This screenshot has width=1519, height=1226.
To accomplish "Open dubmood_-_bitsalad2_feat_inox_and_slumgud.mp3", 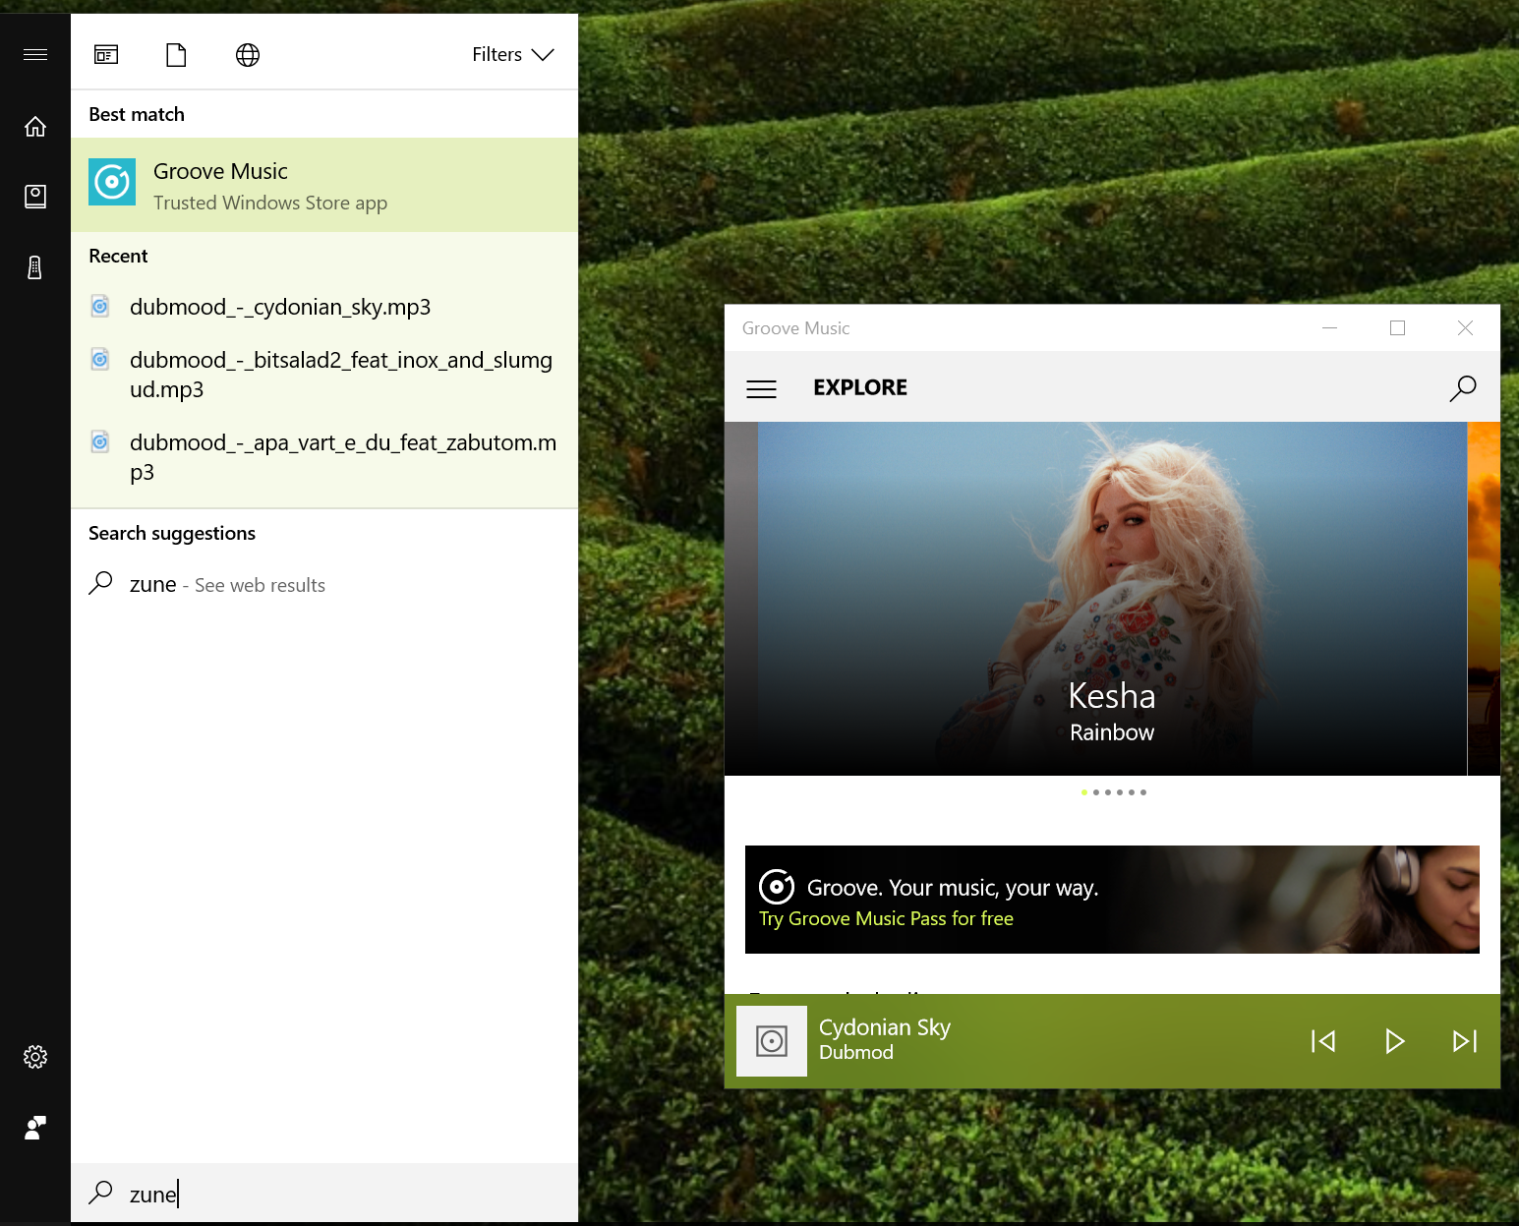I will pyautogui.click(x=324, y=375).
